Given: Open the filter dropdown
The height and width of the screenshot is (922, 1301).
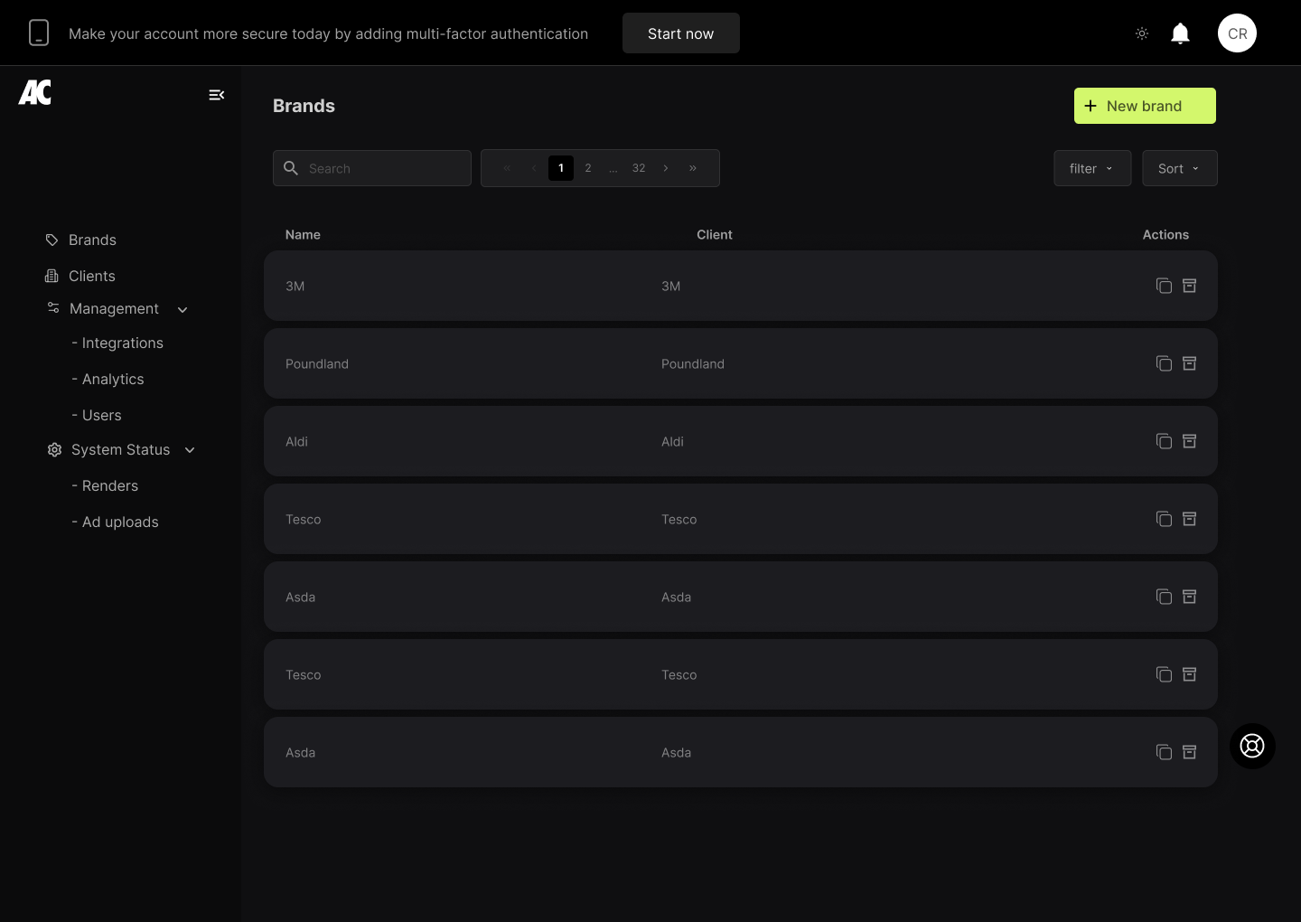Looking at the screenshot, I should pos(1091,168).
